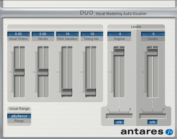Screen dimensions: 177x139
Task: Click the L marker on Double pan
Action: point(141,109)
